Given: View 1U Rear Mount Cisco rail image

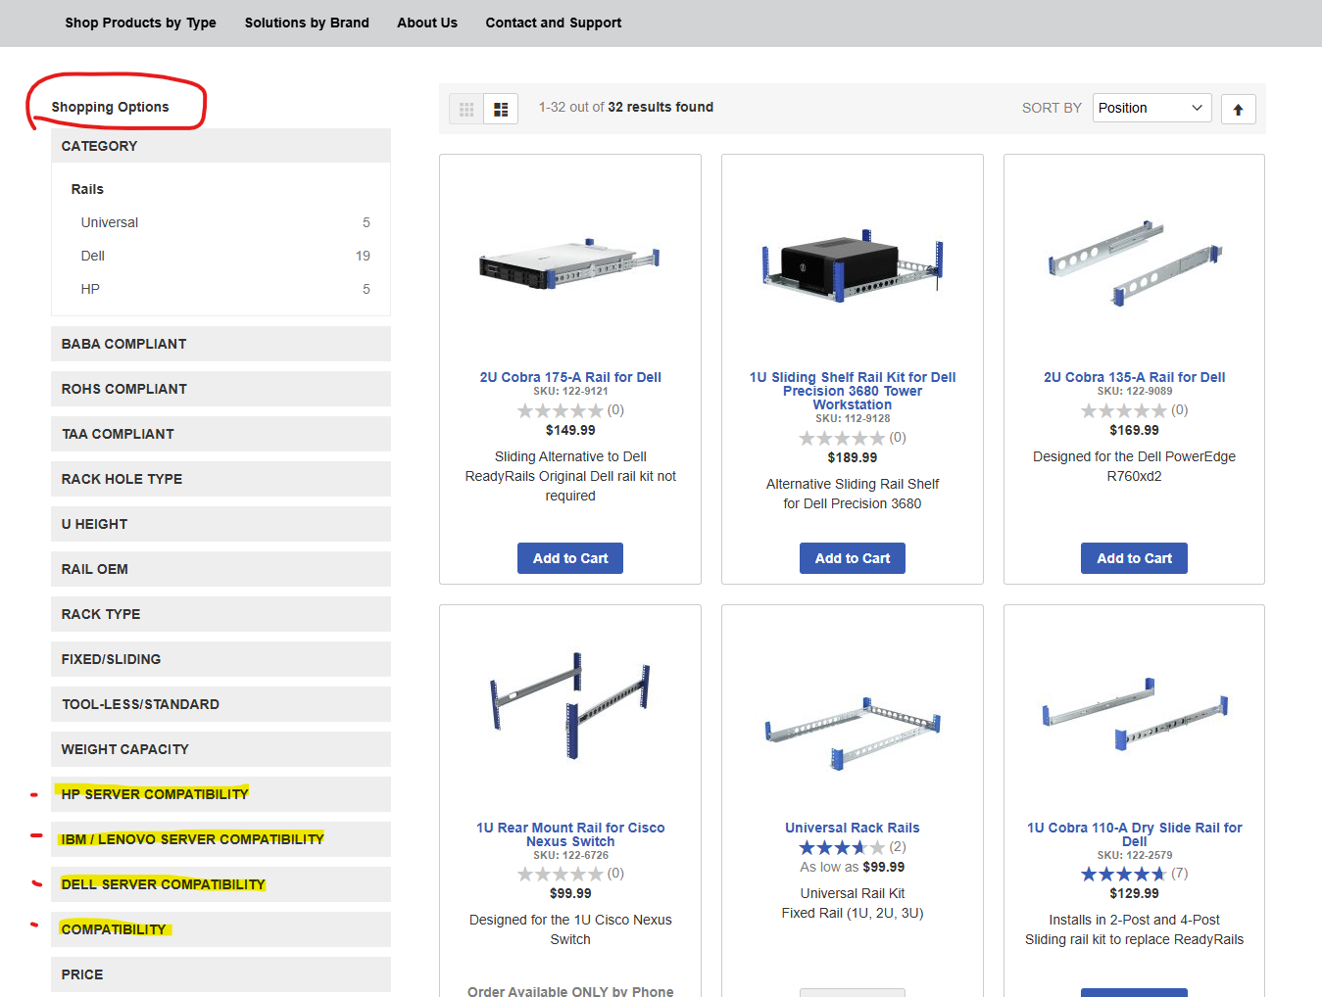Looking at the screenshot, I should pyautogui.click(x=570, y=706).
